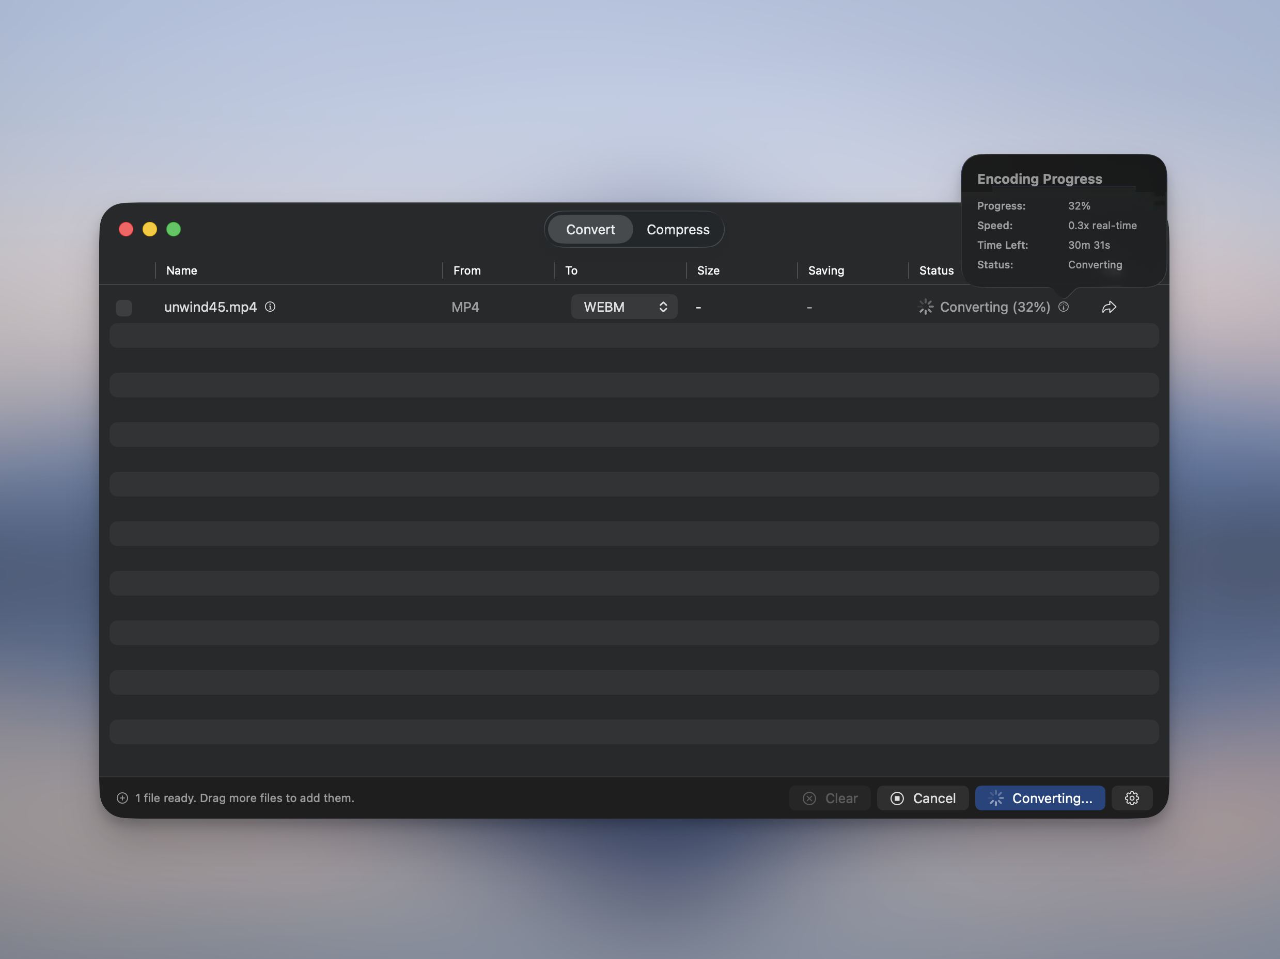Open the WEBM format dropdown
Image resolution: width=1280 pixels, height=959 pixels.
coord(623,307)
